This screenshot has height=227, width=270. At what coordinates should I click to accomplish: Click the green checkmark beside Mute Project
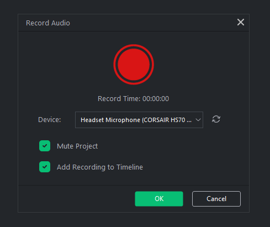(45, 146)
